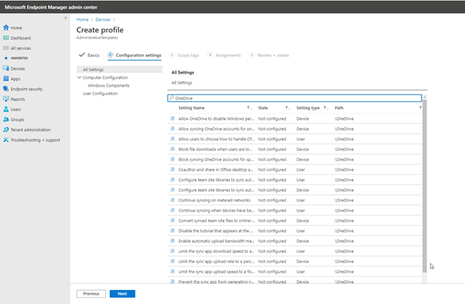
Task: Open Home via the sidebar house icon
Action: 6,28
